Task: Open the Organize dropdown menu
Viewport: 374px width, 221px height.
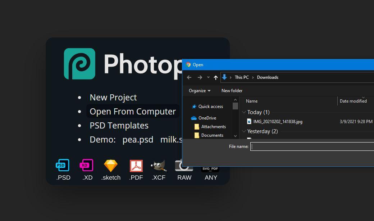Action: coord(199,91)
